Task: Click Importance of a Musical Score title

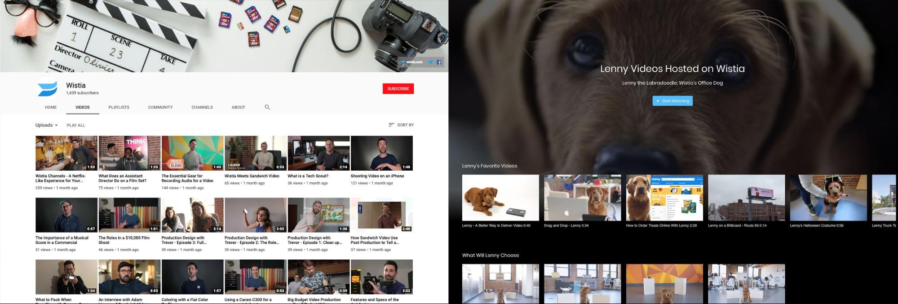Action: click(62, 240)
